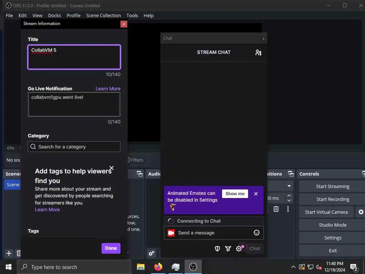365x274 pixels.
Task: Open chat settings gear icon
Action: click(x=239, y=249)
